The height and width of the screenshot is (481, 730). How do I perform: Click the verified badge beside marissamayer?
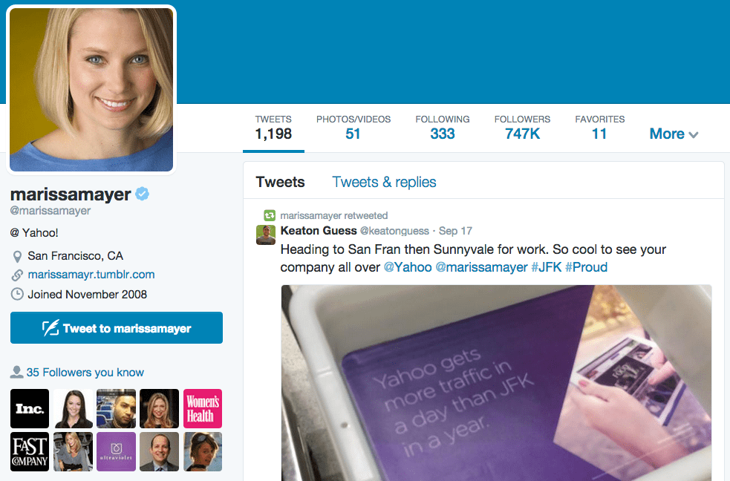(142, 194)
